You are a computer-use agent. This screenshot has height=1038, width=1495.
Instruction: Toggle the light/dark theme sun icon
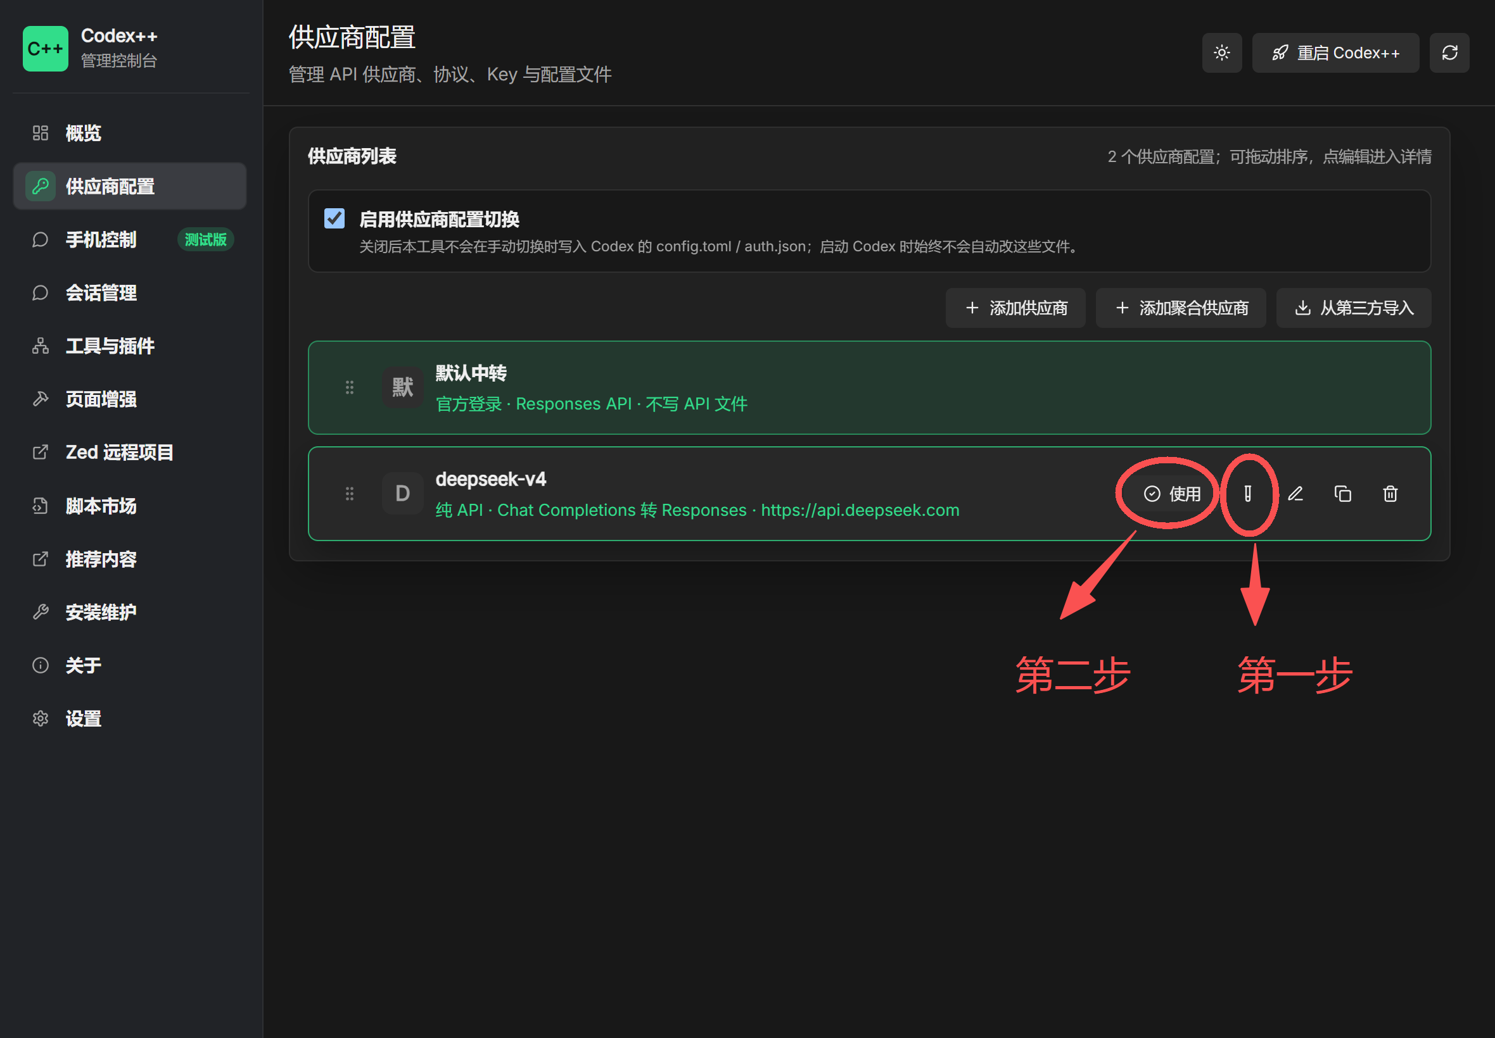pyautogui.click(x=1221, y=53)
